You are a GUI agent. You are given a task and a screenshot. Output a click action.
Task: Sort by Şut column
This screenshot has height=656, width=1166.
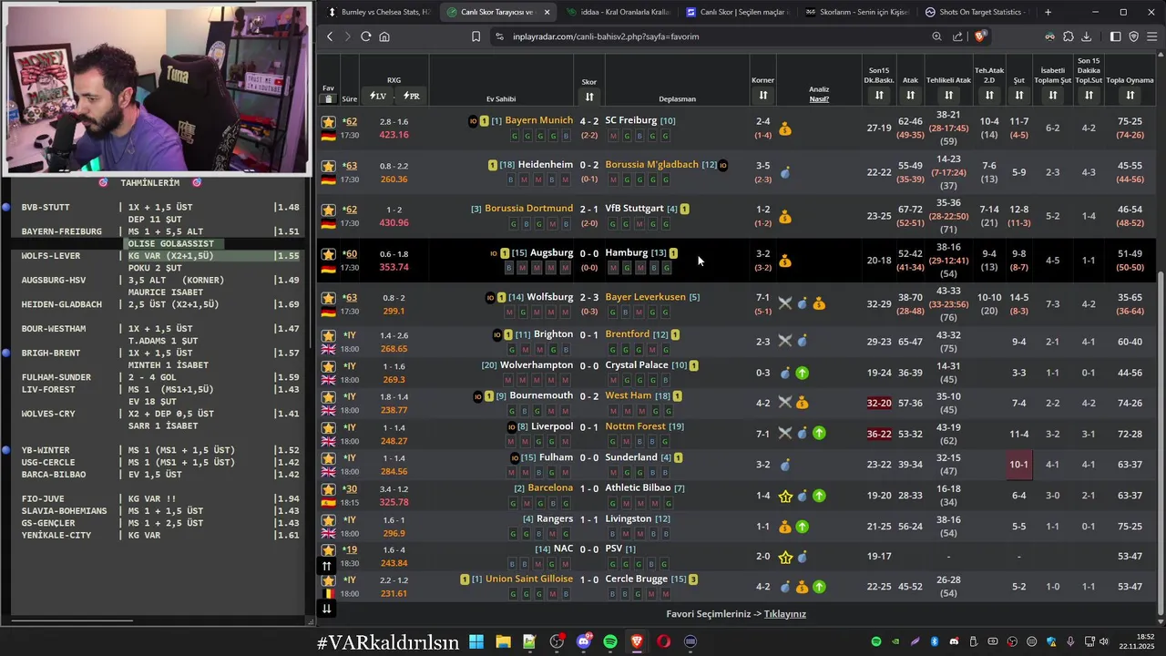(1018, 96)
